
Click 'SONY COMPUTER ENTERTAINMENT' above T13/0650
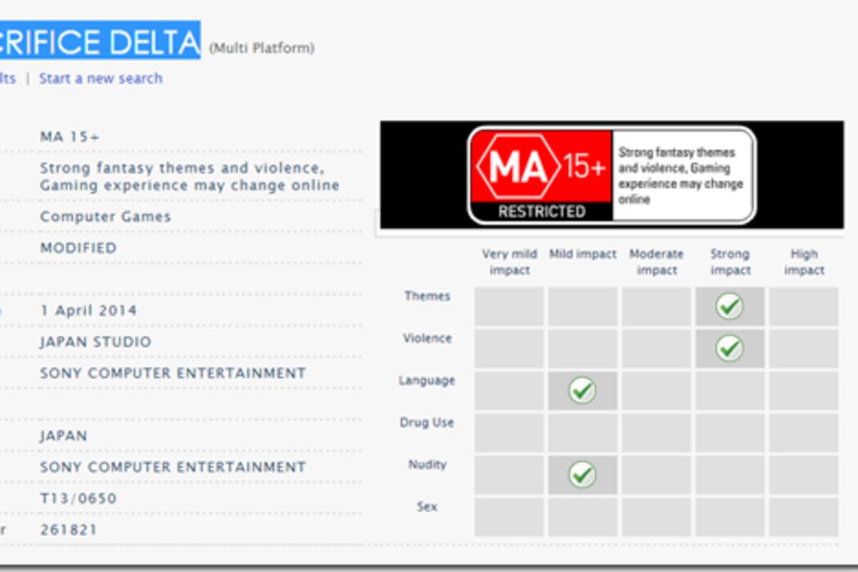(173, 468)
